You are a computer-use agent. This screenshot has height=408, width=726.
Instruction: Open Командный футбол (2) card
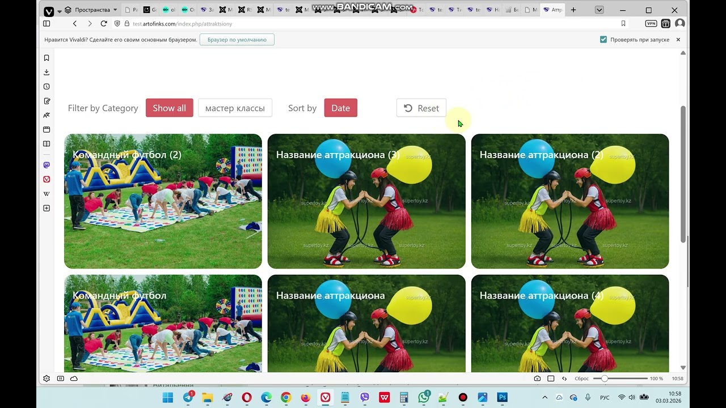163,201
